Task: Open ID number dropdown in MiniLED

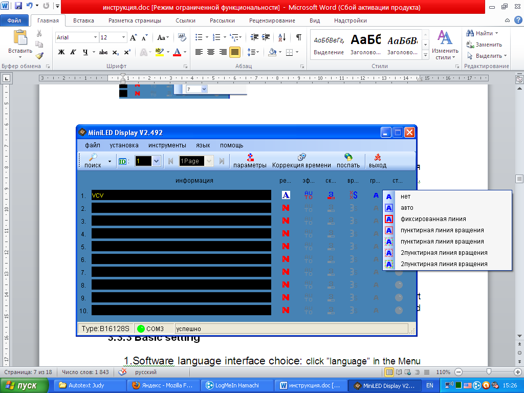Action: click(x=156, y=161)
